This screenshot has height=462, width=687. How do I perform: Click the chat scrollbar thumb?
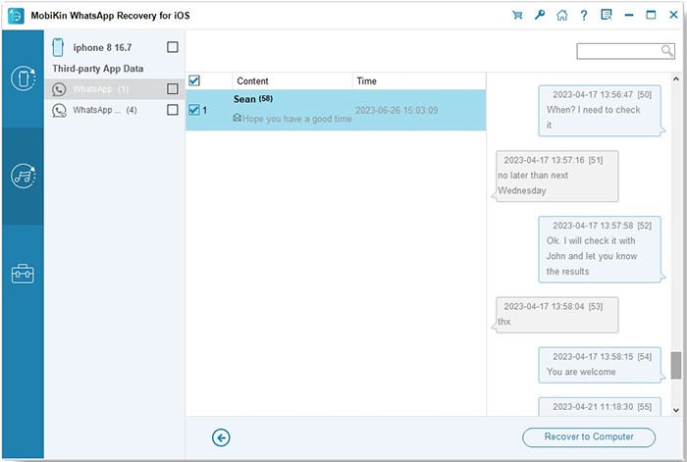coord(676,365)
